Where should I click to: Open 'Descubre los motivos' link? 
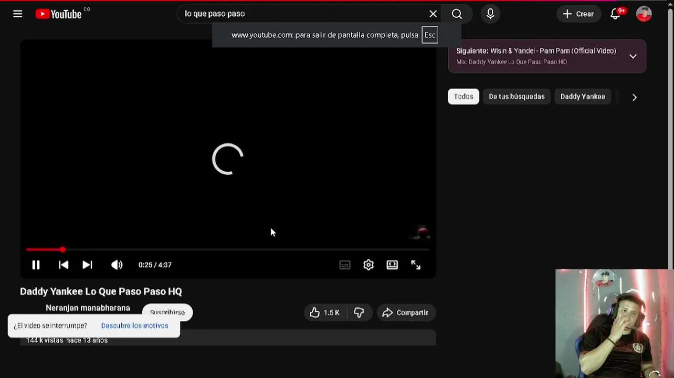click(x=134, y=325)
